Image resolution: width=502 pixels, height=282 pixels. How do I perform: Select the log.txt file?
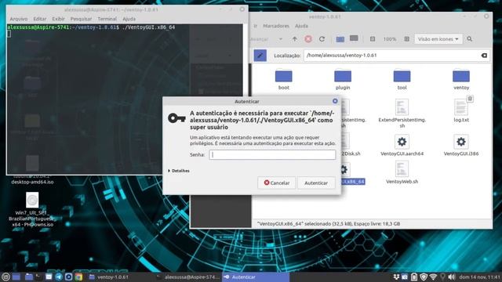click(x=461, y=110)
